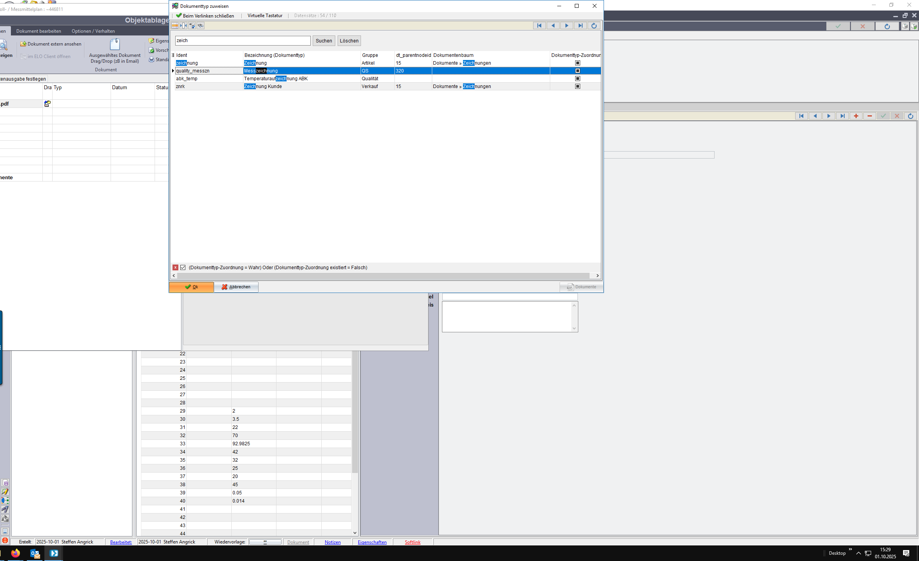Toggle Zuordnung checkbox for znrk row
This screenshot has width=919, height=561.
click(577, 86)
